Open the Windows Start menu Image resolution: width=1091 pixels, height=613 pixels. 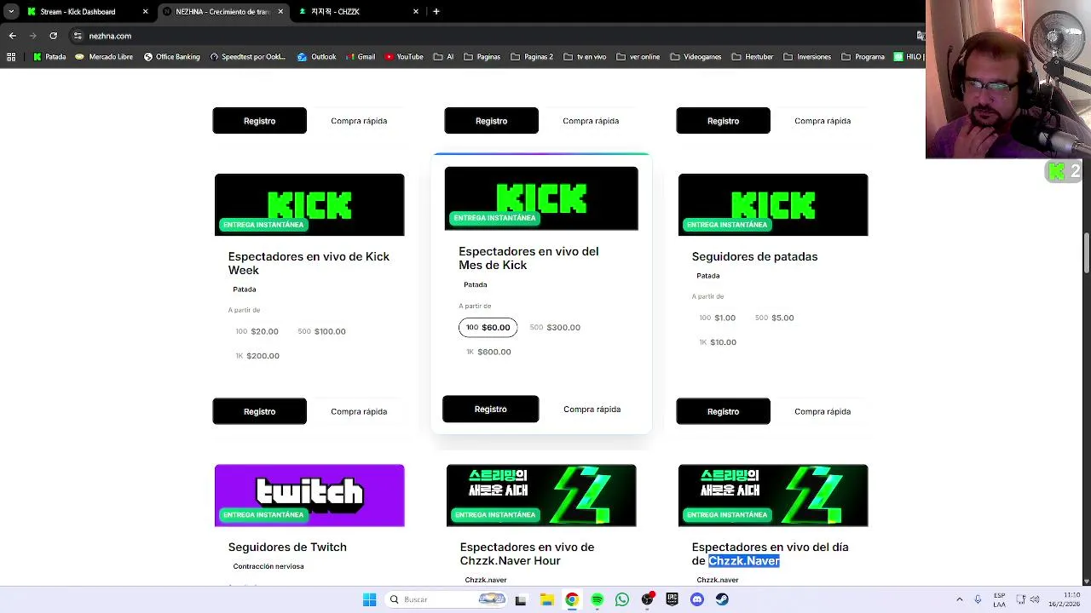[x=369, y=599]
